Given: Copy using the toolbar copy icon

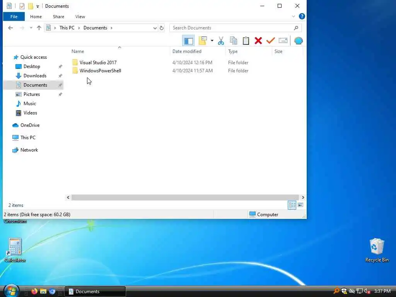Looking at the screenshot, I should click(x=233, y=41).
